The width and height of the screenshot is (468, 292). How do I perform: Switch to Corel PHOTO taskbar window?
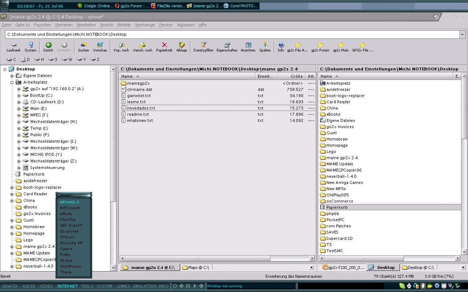pos(241,6)
